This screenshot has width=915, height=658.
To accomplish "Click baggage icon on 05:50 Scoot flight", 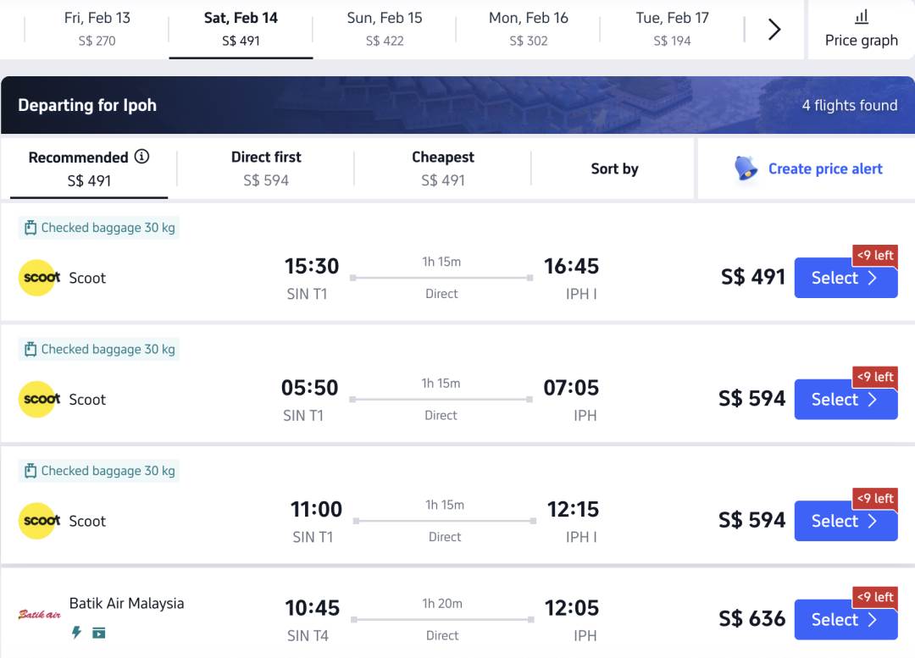I will tap(30, 349).
